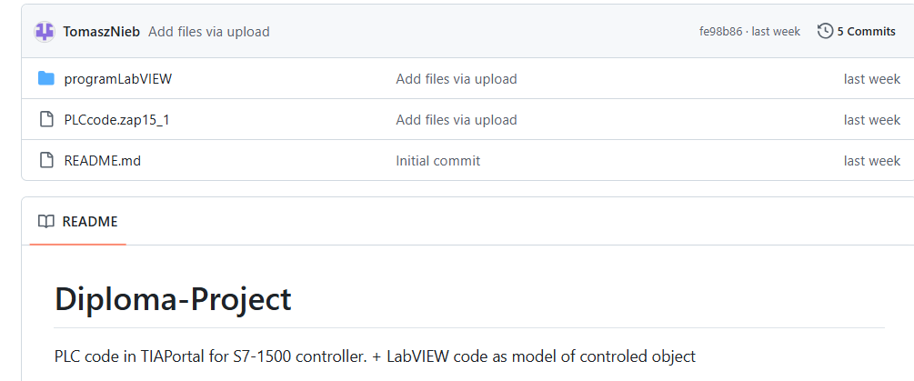Open README.md's 'Initial commit' message
Image resolution: width=914 pixels, height=381 pixels.
click(x=437, y=161)
